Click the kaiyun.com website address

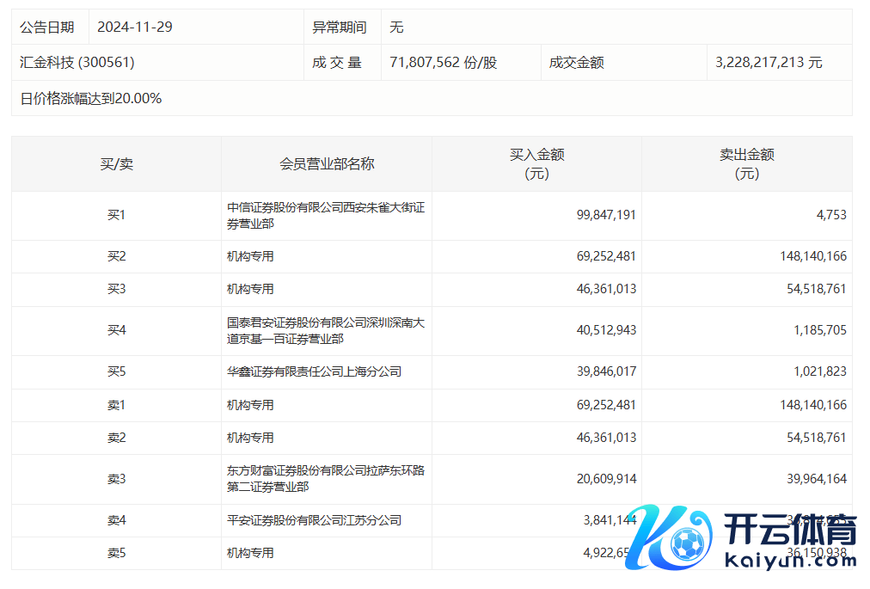click(x=790, y=561)
